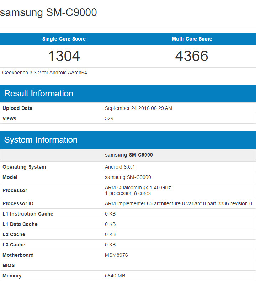The image size is (256, 281).
Task: Click the MSM8976 motherboard value
Action: (117, 255)
